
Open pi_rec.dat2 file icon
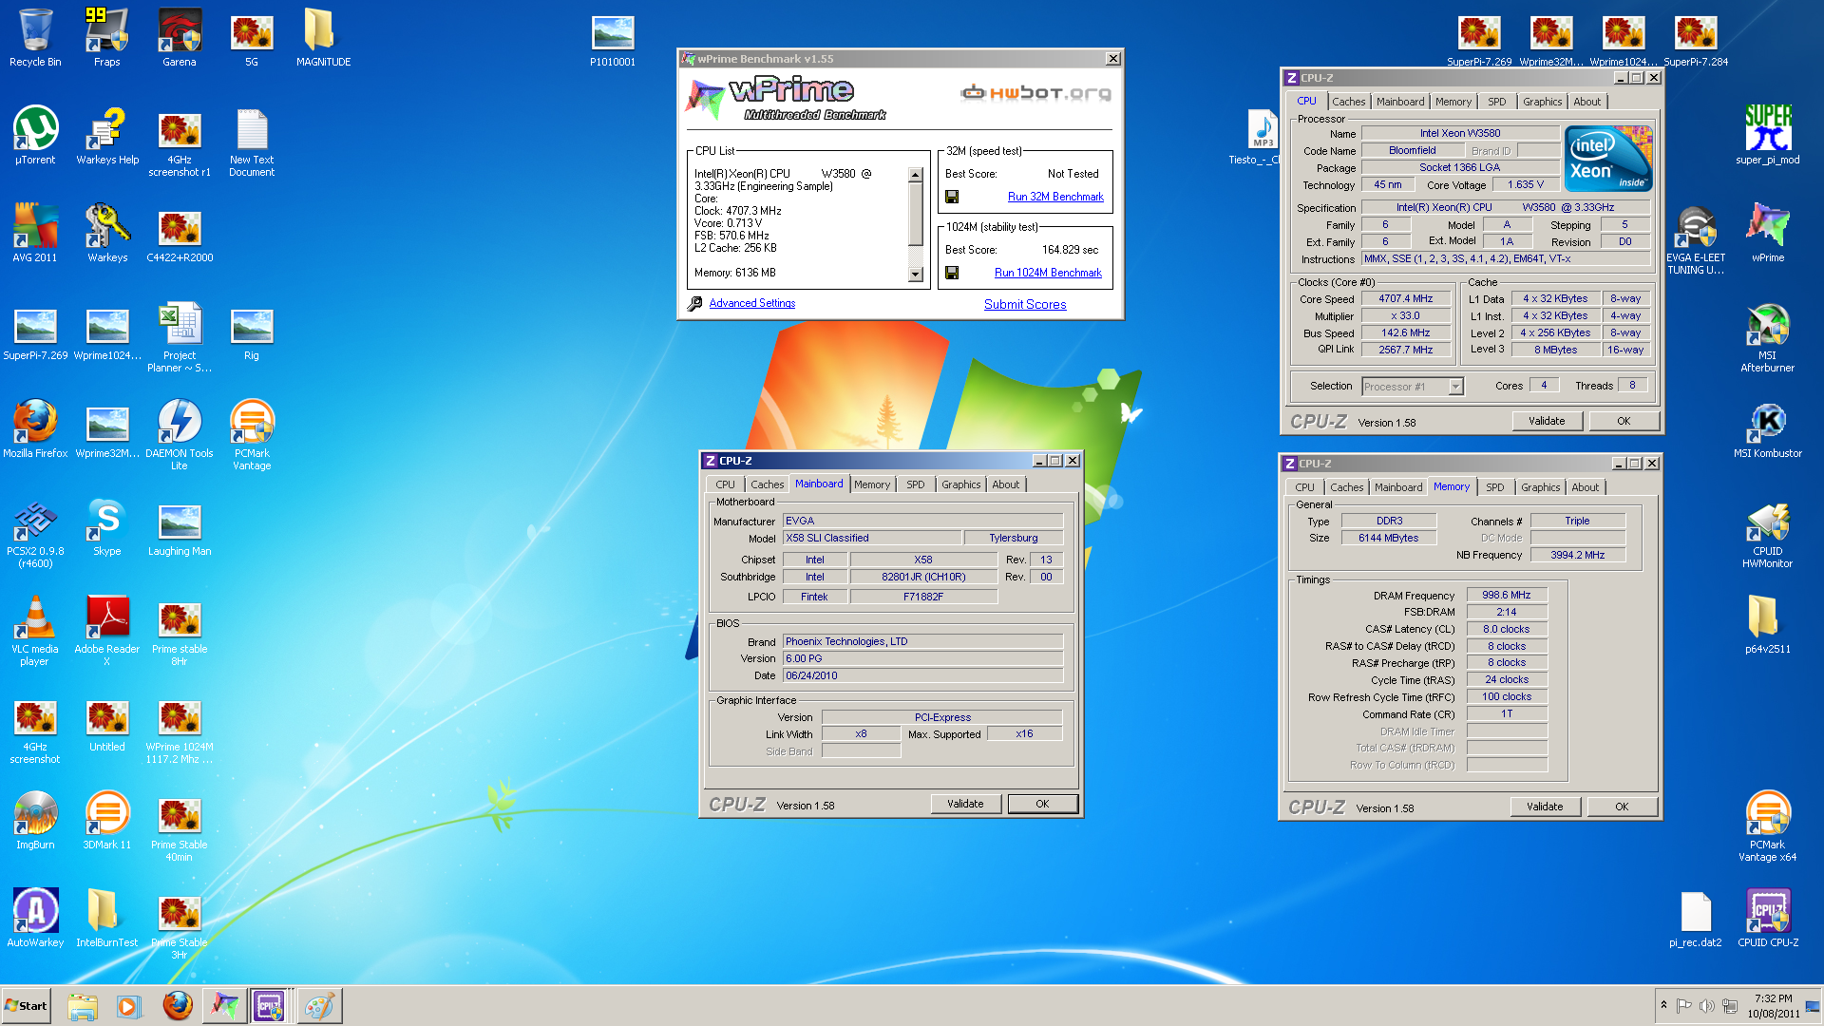(1696, 919)
